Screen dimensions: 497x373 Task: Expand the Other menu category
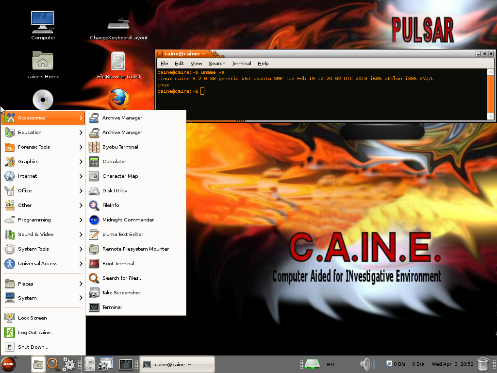point(43,205)
